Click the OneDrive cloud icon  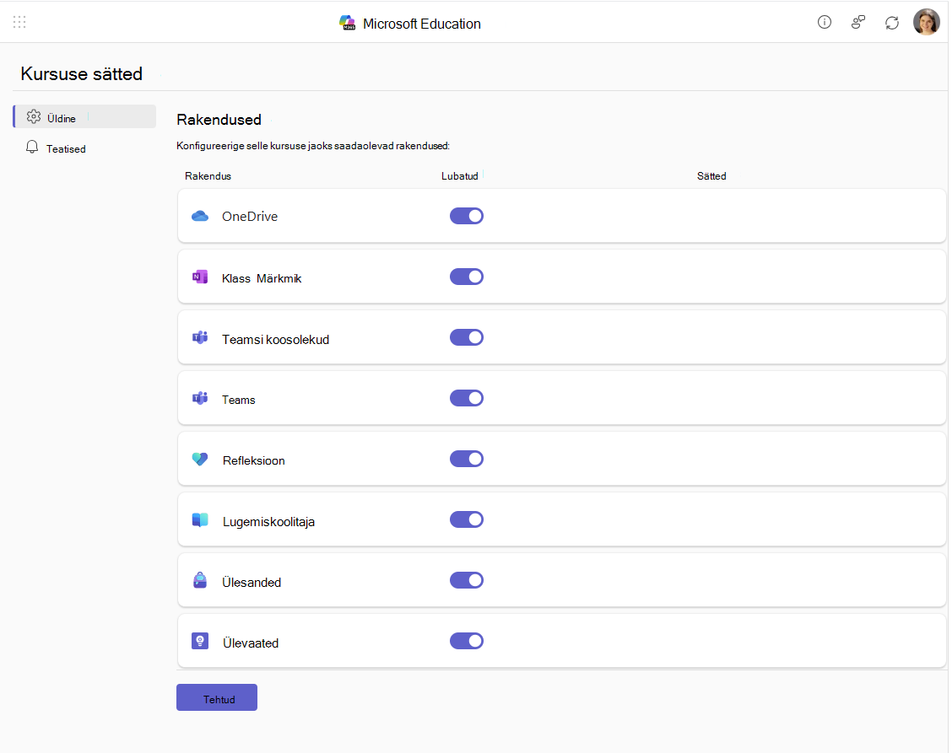point(200,216)
